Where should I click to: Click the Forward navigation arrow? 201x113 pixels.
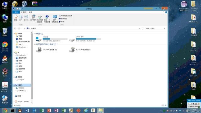19,29
